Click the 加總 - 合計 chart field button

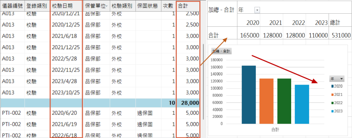[x=222, y=51]
